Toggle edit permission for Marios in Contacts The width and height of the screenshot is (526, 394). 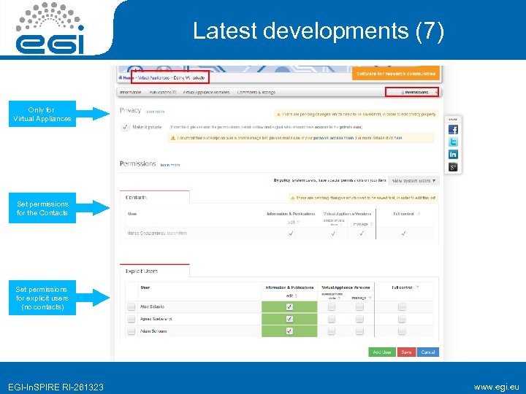click(291, 233)
